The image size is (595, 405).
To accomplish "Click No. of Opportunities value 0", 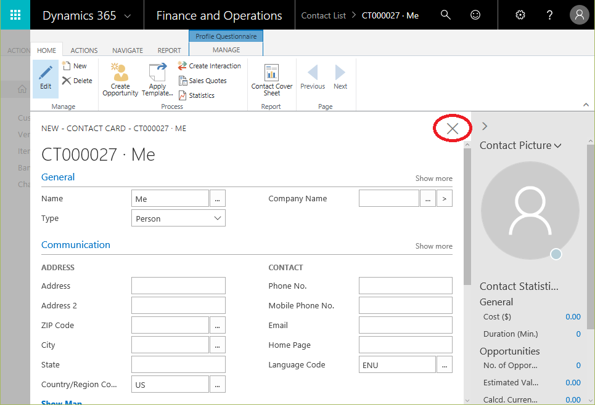I will [578, 365].
